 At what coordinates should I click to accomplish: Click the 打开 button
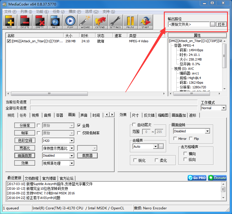click(221, 24)
